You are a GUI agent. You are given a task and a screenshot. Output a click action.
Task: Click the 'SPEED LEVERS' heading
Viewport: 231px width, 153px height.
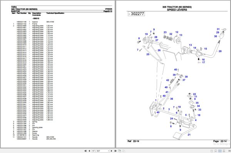[x=177, y=10]
